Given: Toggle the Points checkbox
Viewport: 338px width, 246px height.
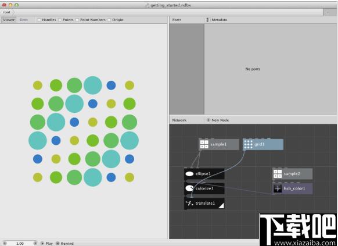Looking at the screenshot, I should [x=60, y=20].
